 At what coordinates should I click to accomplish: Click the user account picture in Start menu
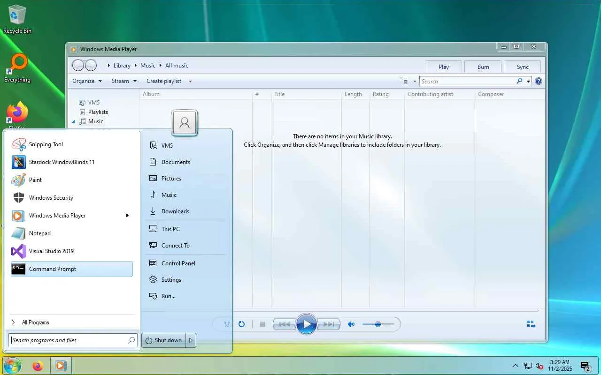[x=185, y=123]
